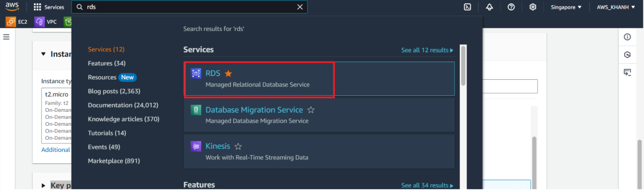Favorite Database Migration Service star
This screenshot has height=192, width=644.
coord(311,110)
